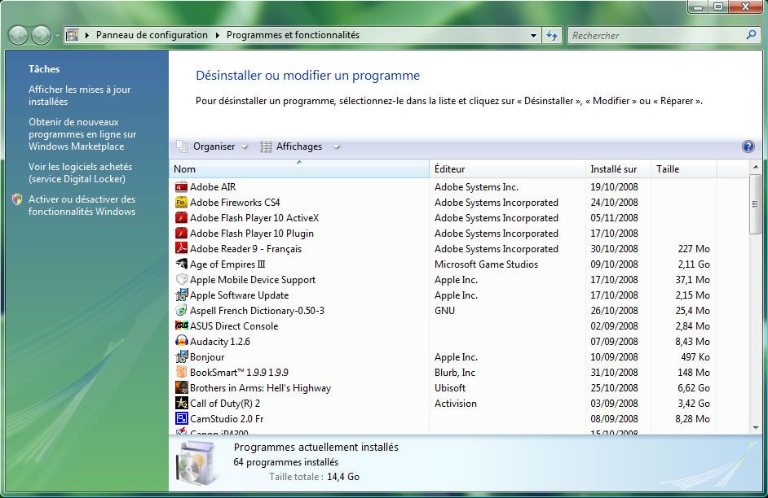This screenshot has height=498, width=768.
Task: Click the Aspell French Dictionary icon
Action: pyautogui.click(x=181, y=310)
